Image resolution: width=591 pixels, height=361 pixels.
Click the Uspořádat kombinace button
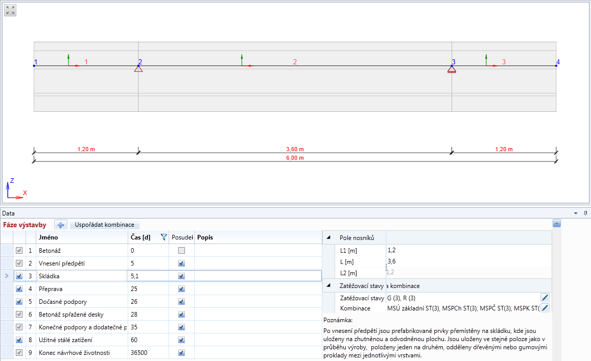[x=104, y=225]
